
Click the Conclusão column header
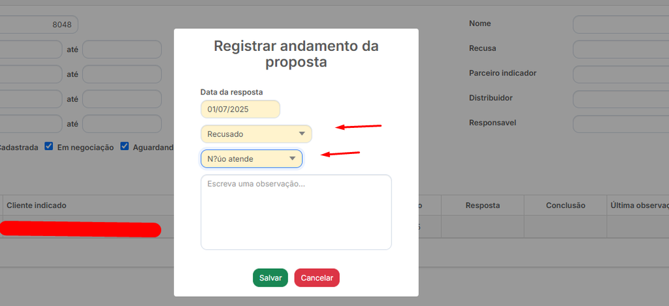[565, 206]
